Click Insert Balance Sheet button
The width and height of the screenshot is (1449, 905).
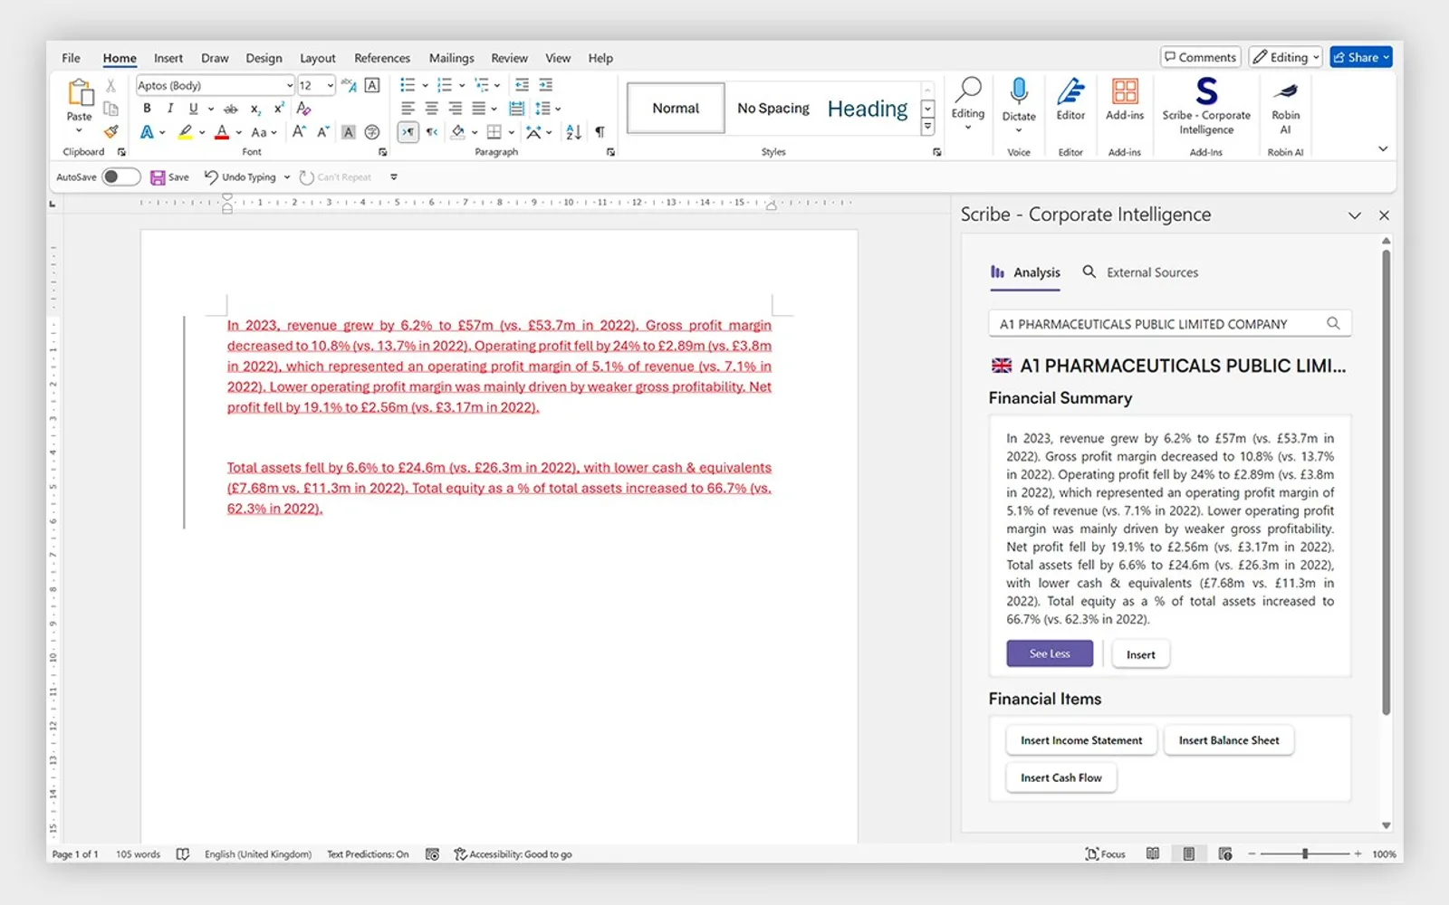pos(1229,740)
